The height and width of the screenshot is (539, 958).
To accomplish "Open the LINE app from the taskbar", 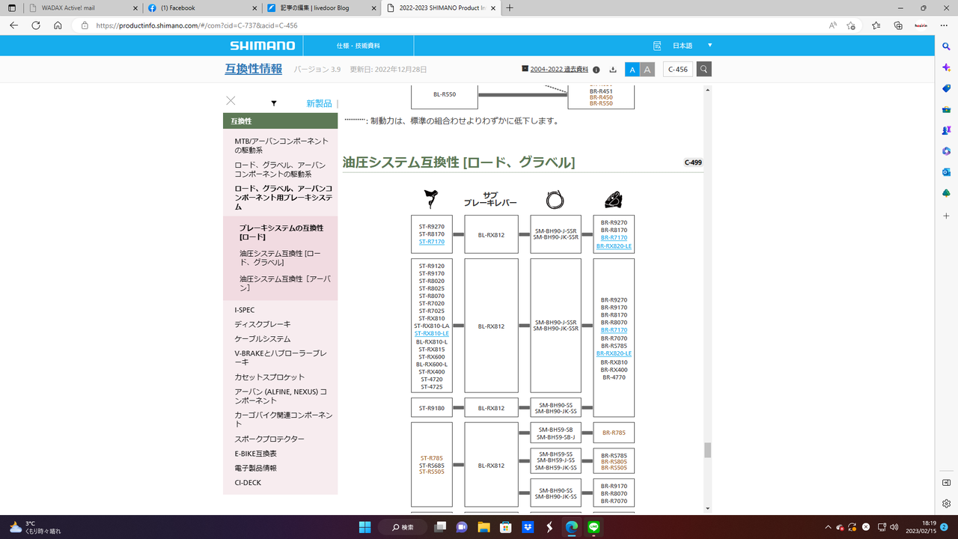I will (594, 527).
